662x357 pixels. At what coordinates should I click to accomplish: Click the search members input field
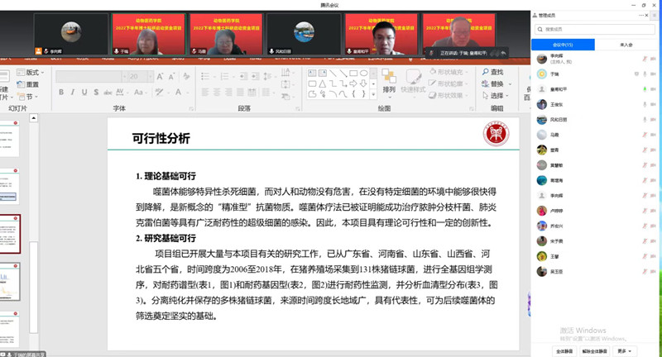click(x=596, y=28)
